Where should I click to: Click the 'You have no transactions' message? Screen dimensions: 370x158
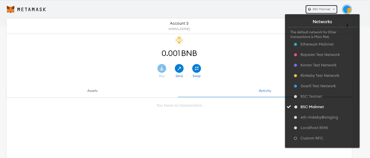click(179, 105)
